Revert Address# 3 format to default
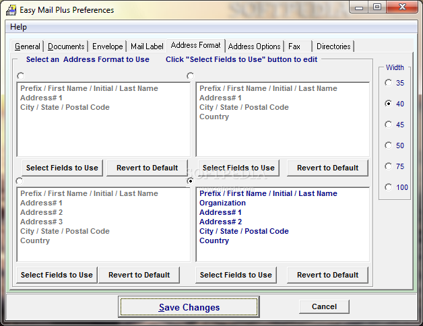 [x=139, y=275]
